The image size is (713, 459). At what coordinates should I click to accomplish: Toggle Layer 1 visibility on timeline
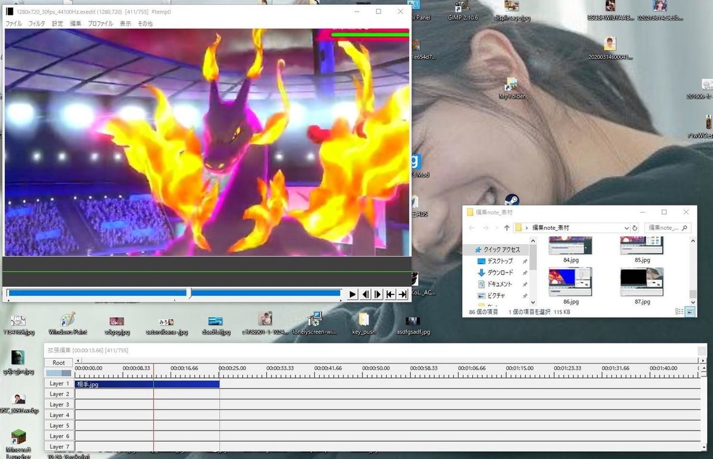tap(59, 384)
